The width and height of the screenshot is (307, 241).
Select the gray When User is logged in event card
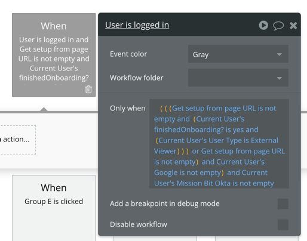point(54,55)
